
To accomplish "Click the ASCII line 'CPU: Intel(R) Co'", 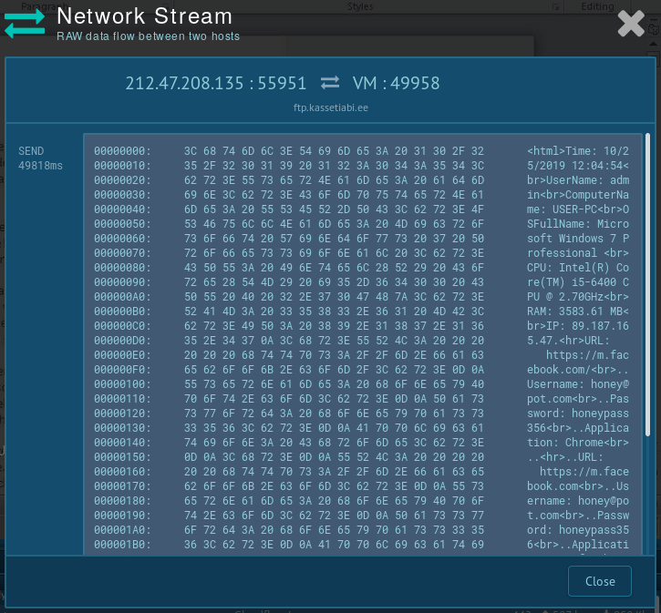I will coord(578,267).
